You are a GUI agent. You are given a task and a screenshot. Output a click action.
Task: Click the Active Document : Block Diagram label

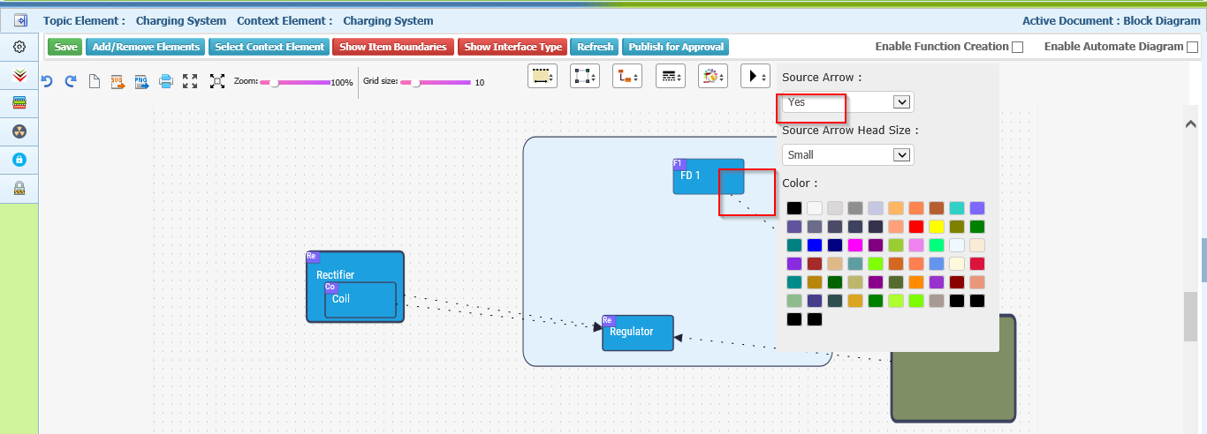(1111, 20)
